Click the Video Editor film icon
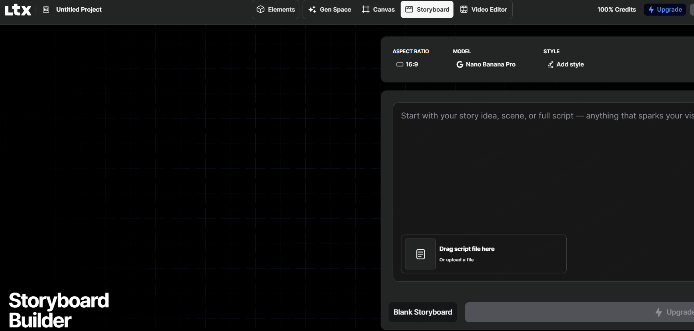Image resolution: width=694 pixels, height=331 pixels. (x=464, y=10)
